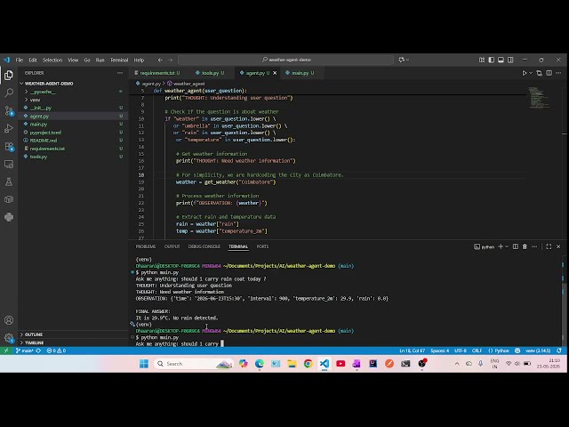Open the File menu
The height and width of the screenshot is (427, 569).
tap(20, 60)
